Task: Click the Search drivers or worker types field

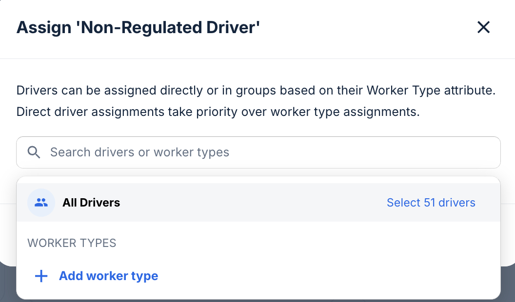Action: [x=195, y=152]
